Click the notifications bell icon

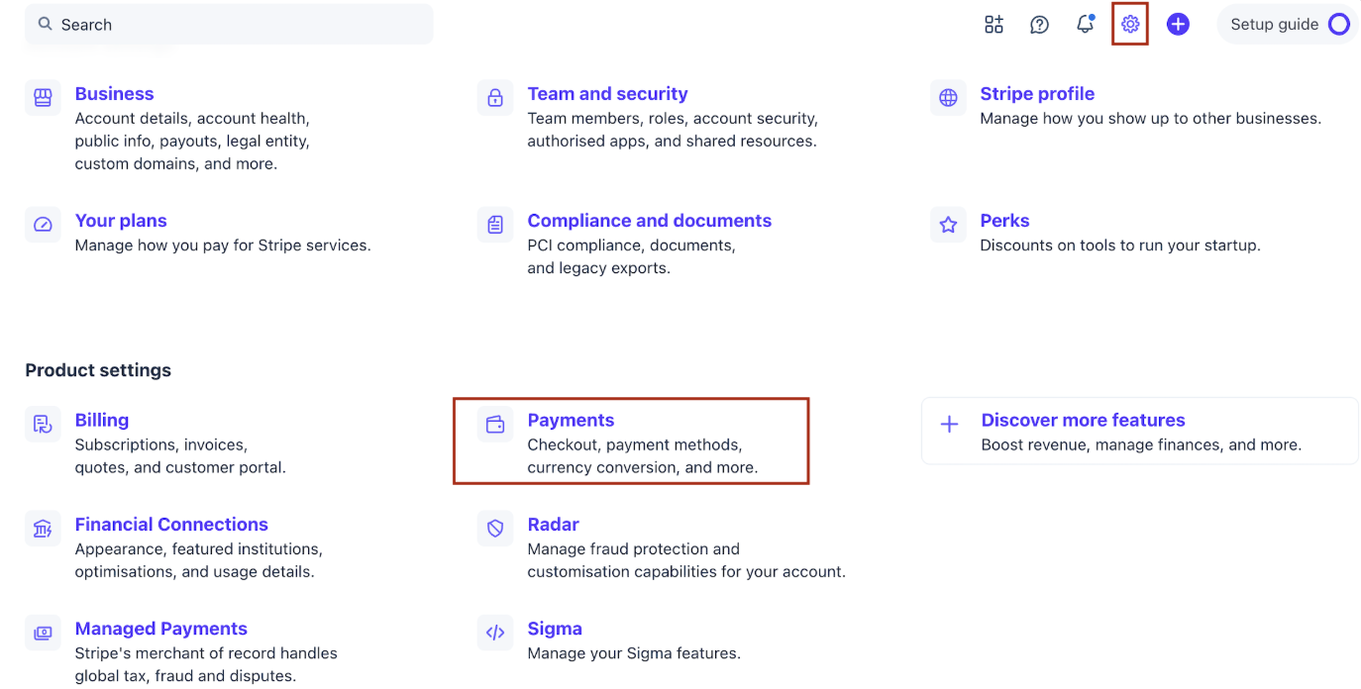pyautogui.click(x=1085, y=25)
